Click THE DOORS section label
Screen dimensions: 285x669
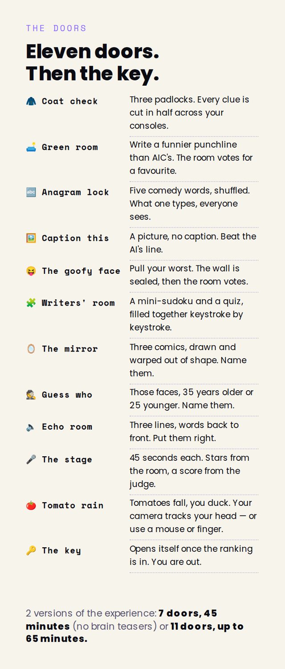pos(56,28)
